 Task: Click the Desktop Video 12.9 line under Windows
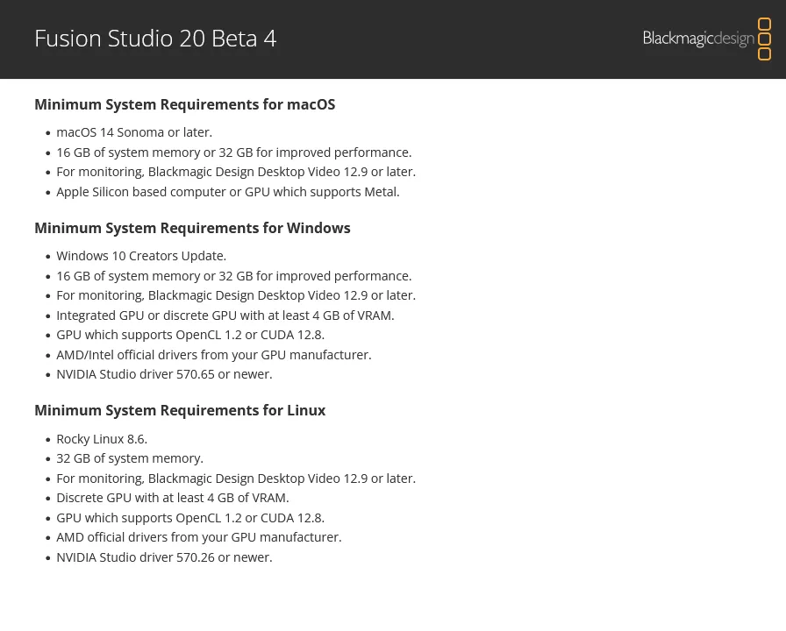(x=236, y=295)
